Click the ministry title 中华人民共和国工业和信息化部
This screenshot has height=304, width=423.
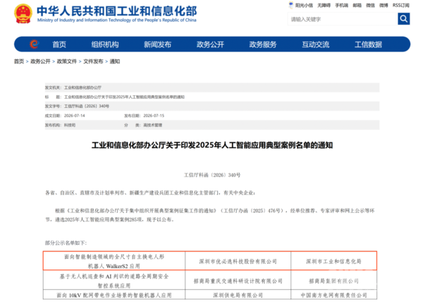point(117,11)
